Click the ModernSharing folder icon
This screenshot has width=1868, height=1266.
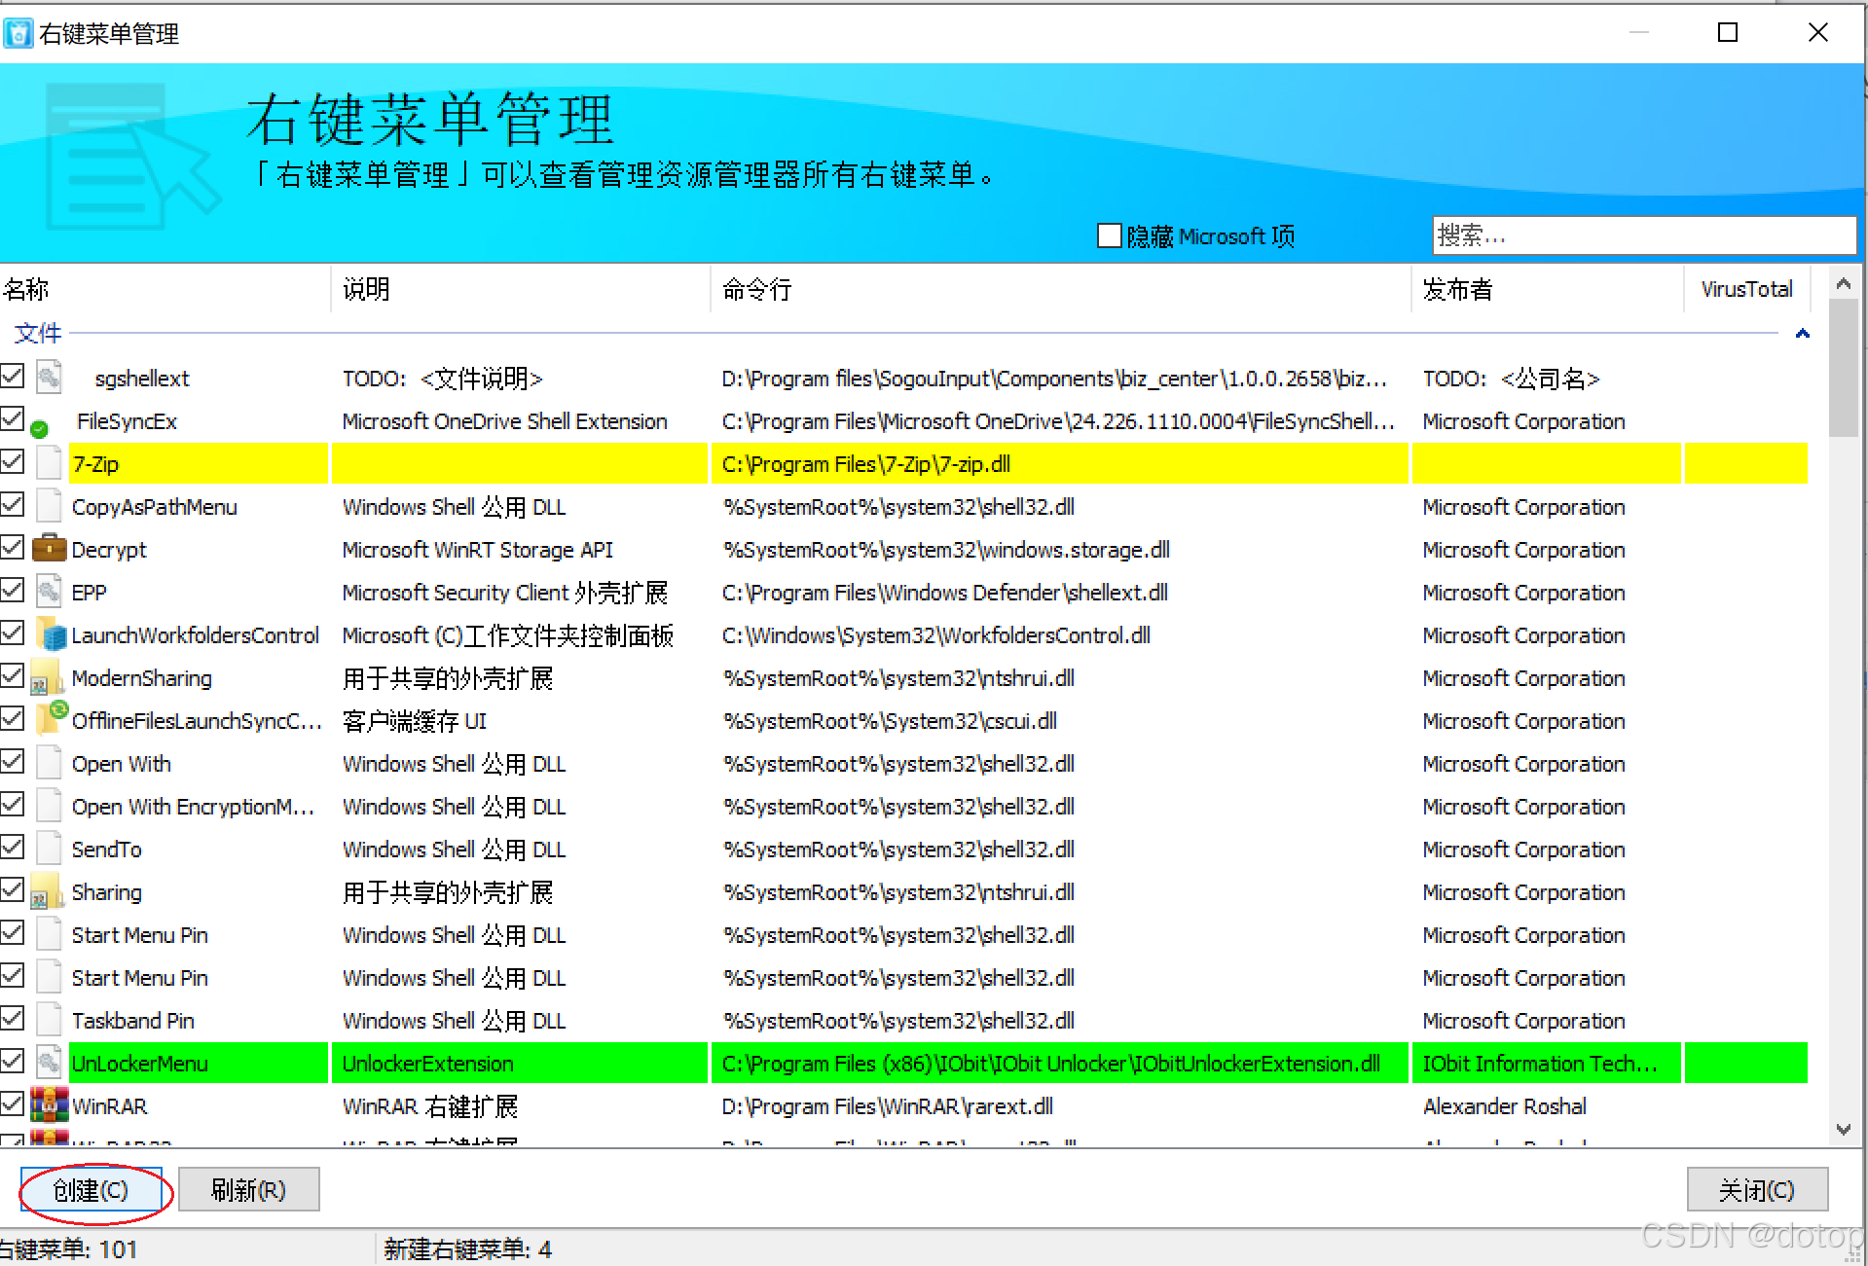48,677
